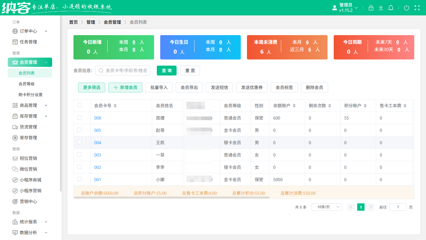Viewport: 426px width, 240px height.
Task: Open notifications via the bell icon
Action: [391, 8]
